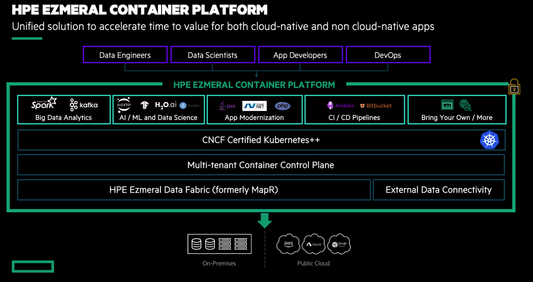Click the green HPE rectangle logo
Image resolution: width=533 pixels, height=282 pixels.
pyautogui.click(x=33, y=266)
